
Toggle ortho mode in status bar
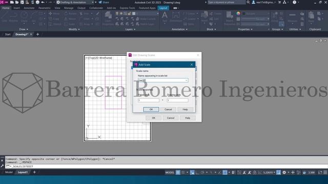[x=197, y=172]
